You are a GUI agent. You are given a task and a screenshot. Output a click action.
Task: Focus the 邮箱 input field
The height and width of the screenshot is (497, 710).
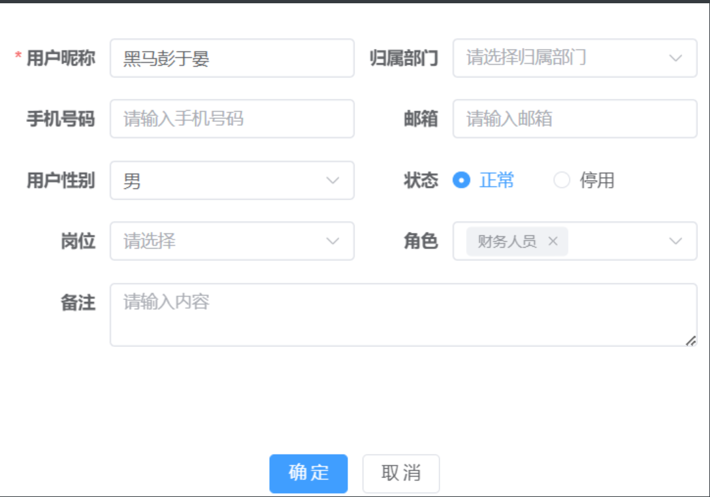pos(575,119)
